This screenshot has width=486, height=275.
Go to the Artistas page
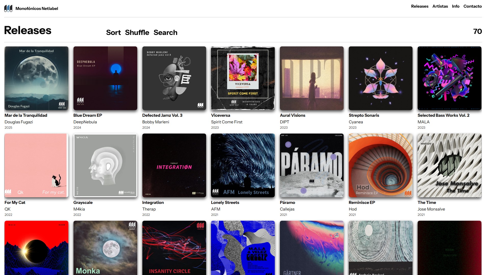[440, 6]
